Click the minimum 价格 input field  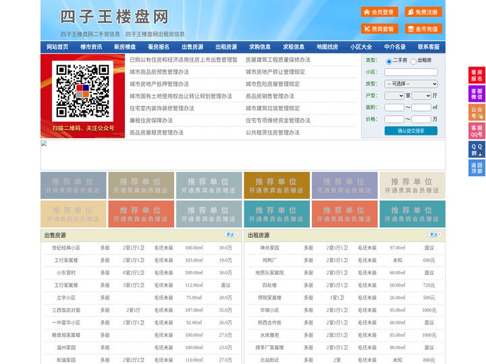pyautogui.click(x=394, y=119)
